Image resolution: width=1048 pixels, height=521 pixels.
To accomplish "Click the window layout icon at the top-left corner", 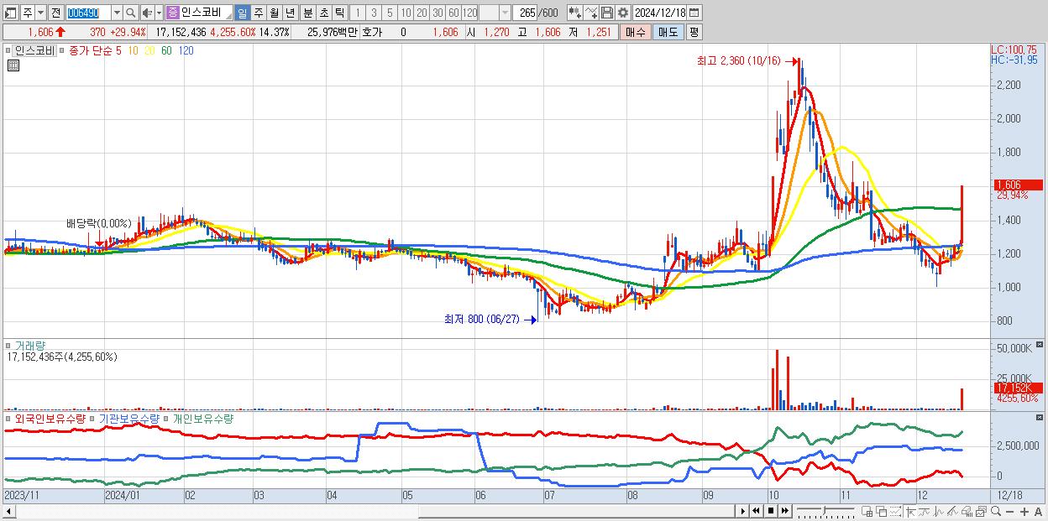I will click(x=9, y=13).
